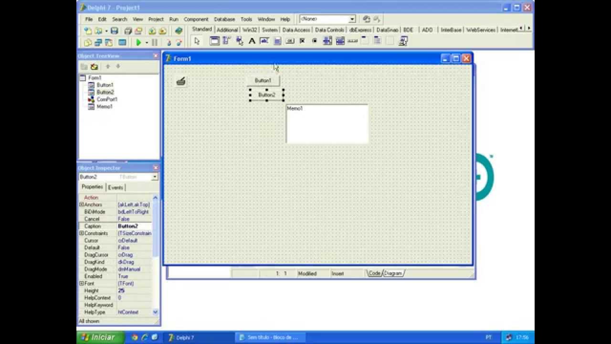
Task: Select the ActionList component in palette
Action: point(403,41)
